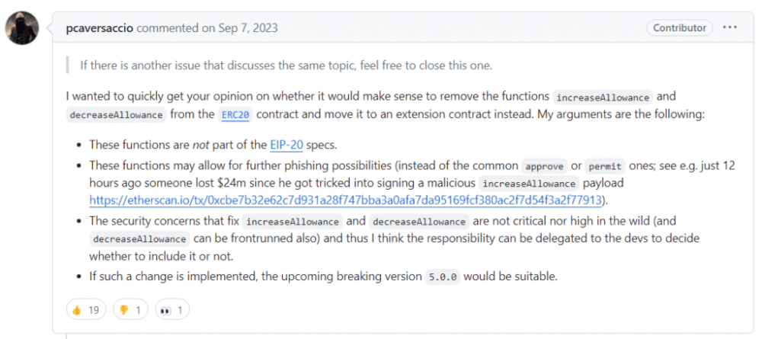Click the eyes emoji icon
Image resolution: width=762 pixels, height=339 pixels.
click(x=165, y=310)
